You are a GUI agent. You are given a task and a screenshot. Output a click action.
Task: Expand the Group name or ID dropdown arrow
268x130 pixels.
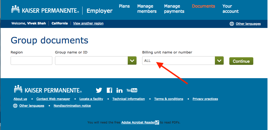[x=132, y=61]
